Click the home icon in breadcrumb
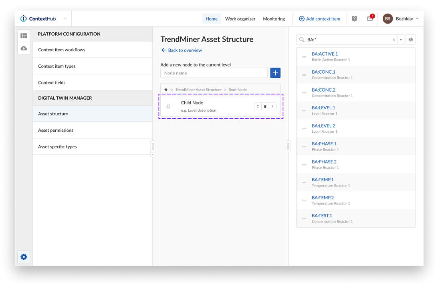 [x=166, y=90]
